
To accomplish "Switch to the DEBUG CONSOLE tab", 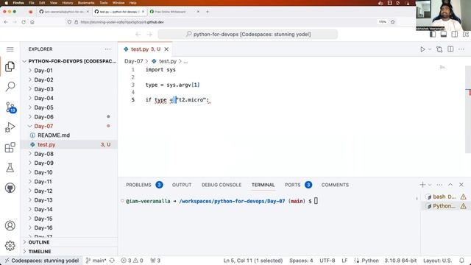I will (222, 185).
